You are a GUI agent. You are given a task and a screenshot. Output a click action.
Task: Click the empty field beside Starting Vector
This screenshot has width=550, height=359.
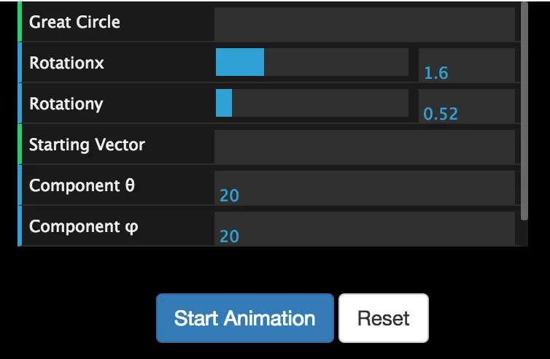pyautogui.click(x=364, y=145)
